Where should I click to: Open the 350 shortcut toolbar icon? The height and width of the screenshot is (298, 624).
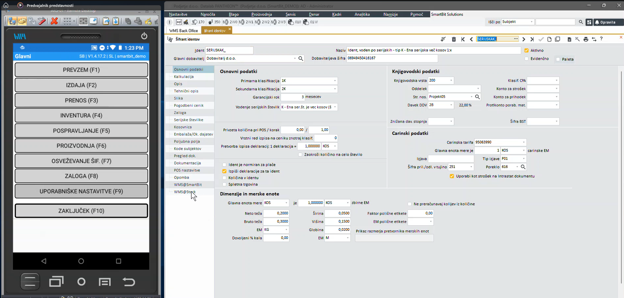(214, 22)
